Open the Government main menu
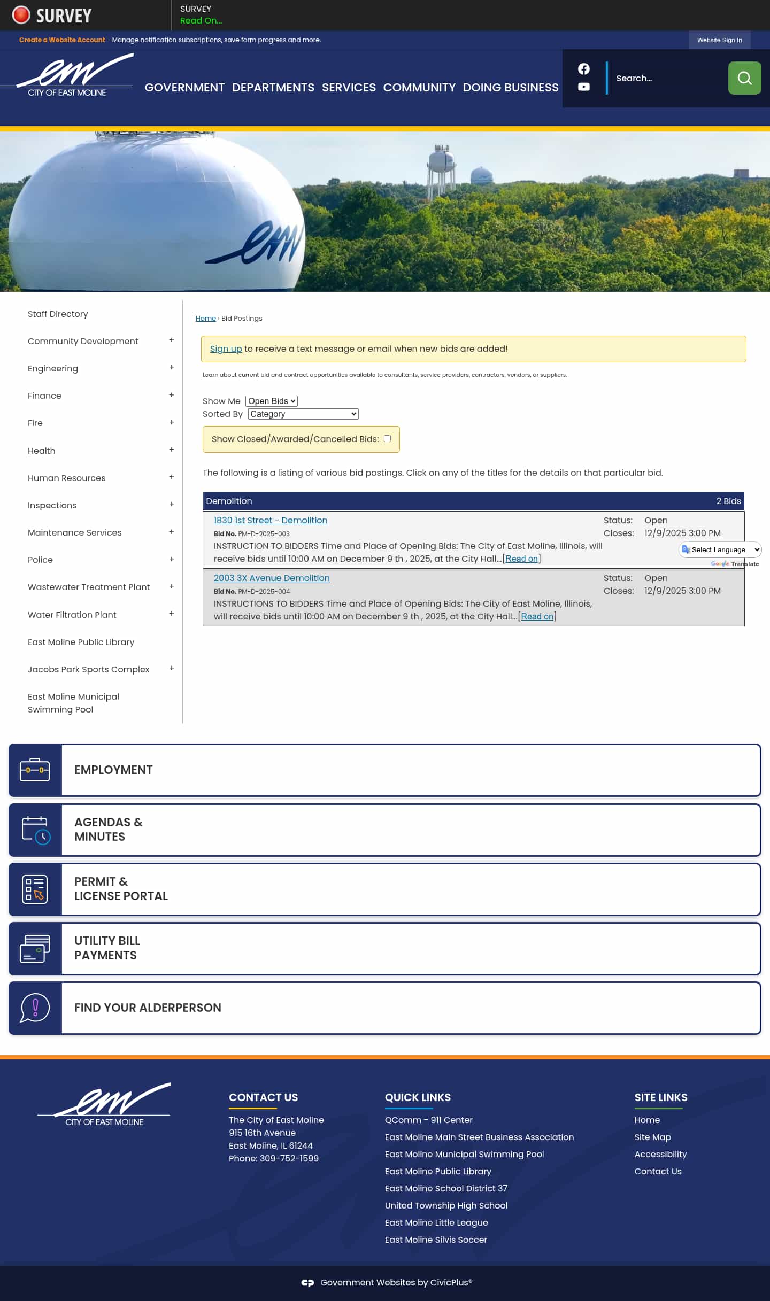The width and height of the screenshot is (770, 1301). click(184, 88)
